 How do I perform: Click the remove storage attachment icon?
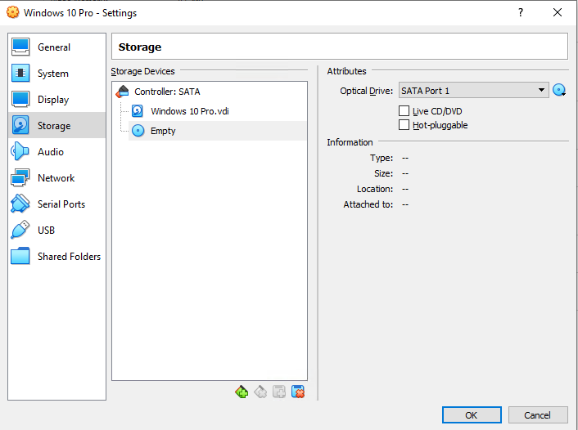[x=298, y=392]
